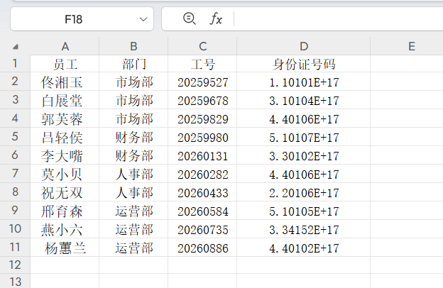The width and height of the screenshot is (443, 288).
Task: Select column E header
Action: 411,46
